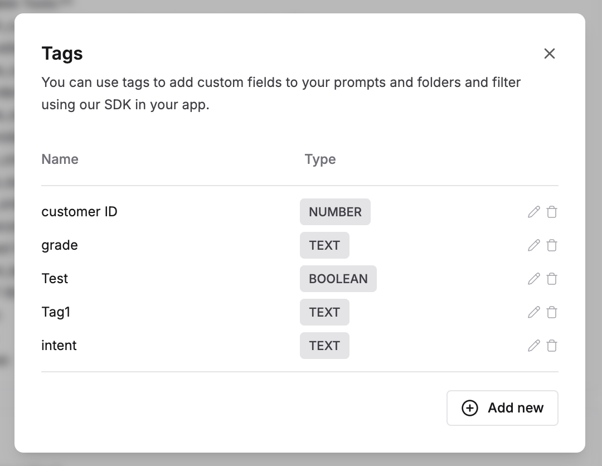Edit the Test tag
Viewport: 602px width, 466px height.
click(533, 279)
